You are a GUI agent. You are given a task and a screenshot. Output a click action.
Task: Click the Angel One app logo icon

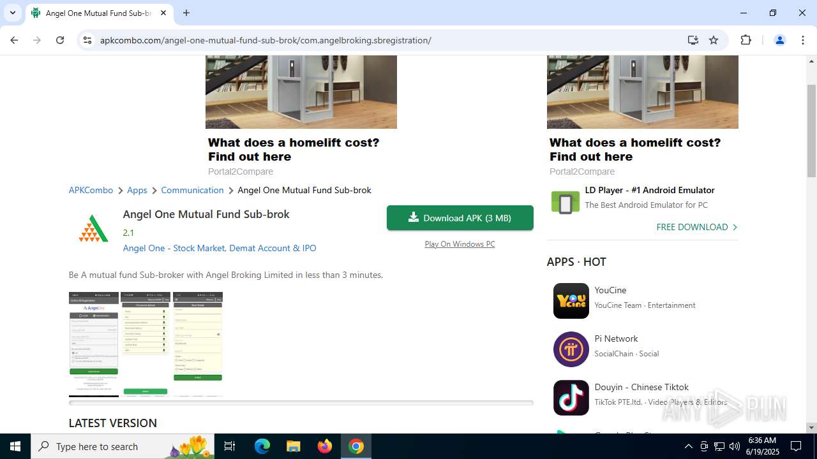pos(93,228)
